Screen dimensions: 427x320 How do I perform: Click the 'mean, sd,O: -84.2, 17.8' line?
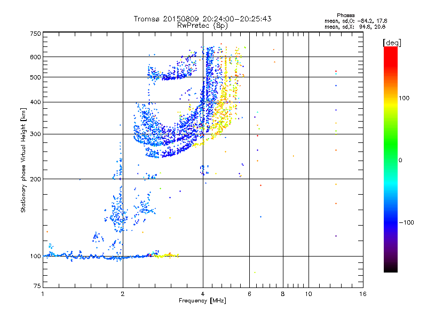355,21
